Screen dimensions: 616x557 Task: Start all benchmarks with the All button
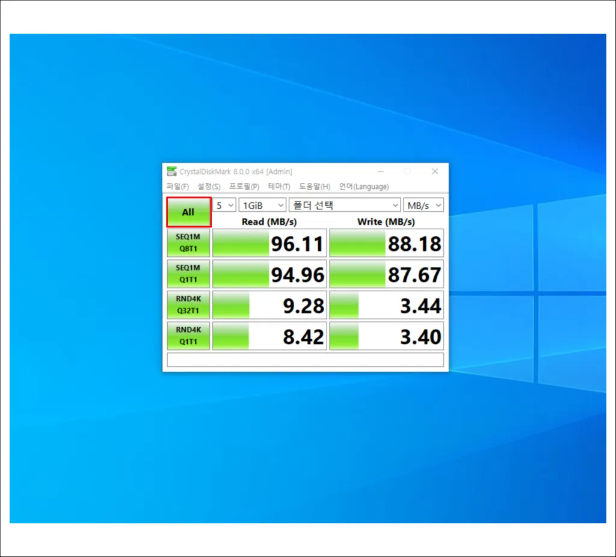pos(188,212)
